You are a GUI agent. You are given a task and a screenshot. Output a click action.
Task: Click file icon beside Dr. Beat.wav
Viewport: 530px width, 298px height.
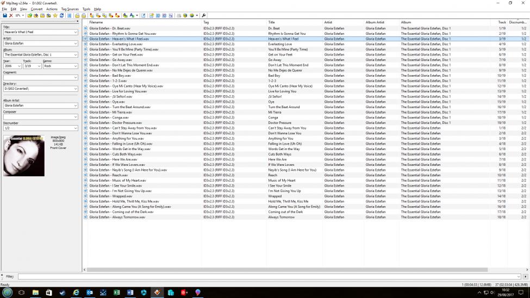coord(85,28)
